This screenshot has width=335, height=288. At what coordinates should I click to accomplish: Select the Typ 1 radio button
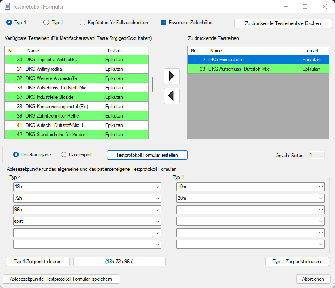point(46,23)
